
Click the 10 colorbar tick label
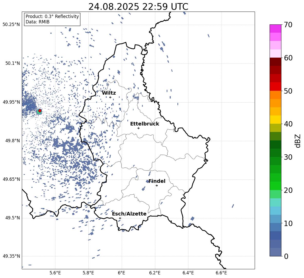(288, 223)
